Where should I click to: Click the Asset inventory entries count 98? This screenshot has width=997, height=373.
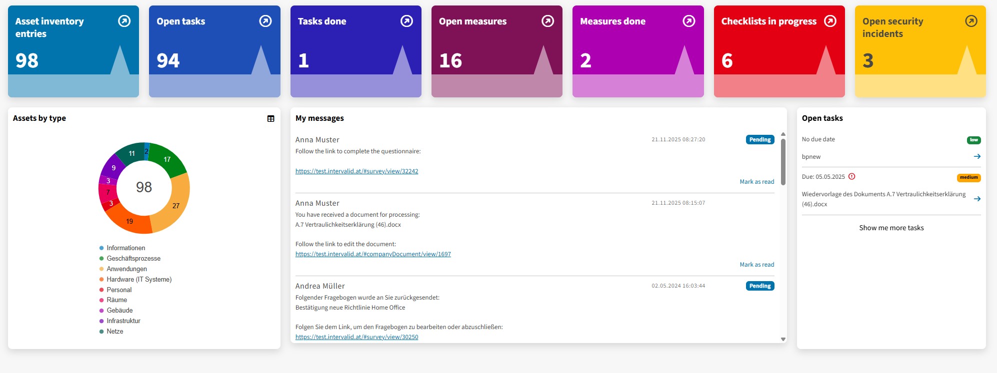27,61
